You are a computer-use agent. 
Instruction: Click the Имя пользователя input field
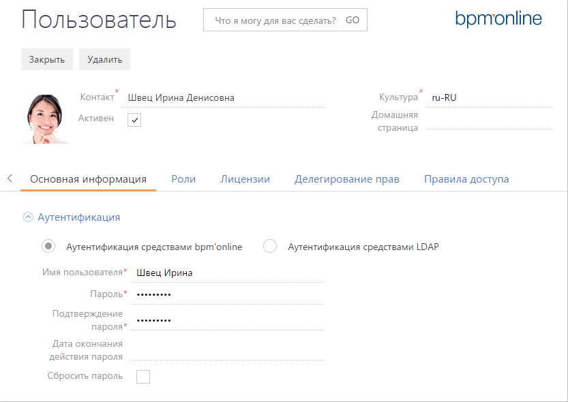pos(228,273)
